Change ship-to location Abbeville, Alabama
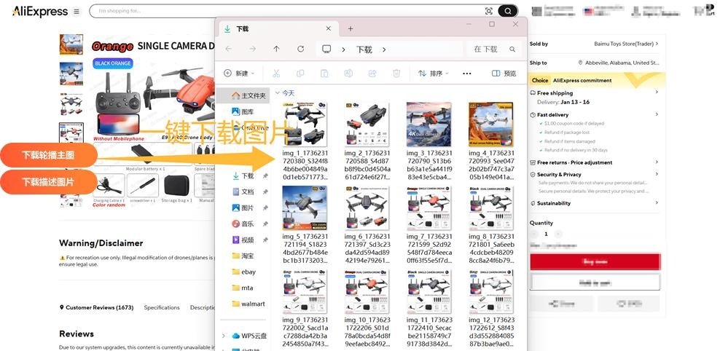 pos(619,63)
